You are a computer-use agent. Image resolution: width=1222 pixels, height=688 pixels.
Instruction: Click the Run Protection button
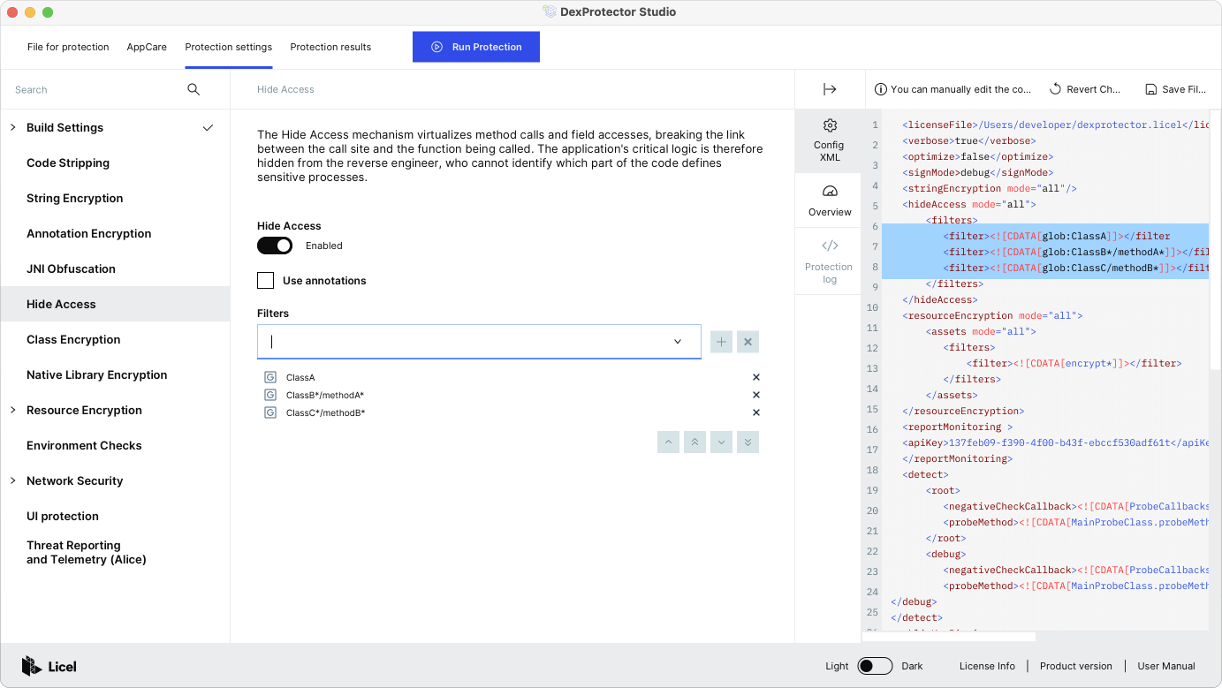(476, 47)
